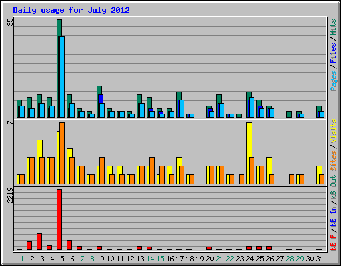Click day 19 on the x-axis
The height and width of the screenshot is (266, 341).
[x=200, y=259]
